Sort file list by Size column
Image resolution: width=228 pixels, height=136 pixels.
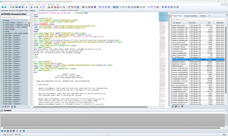click(208, 22)
